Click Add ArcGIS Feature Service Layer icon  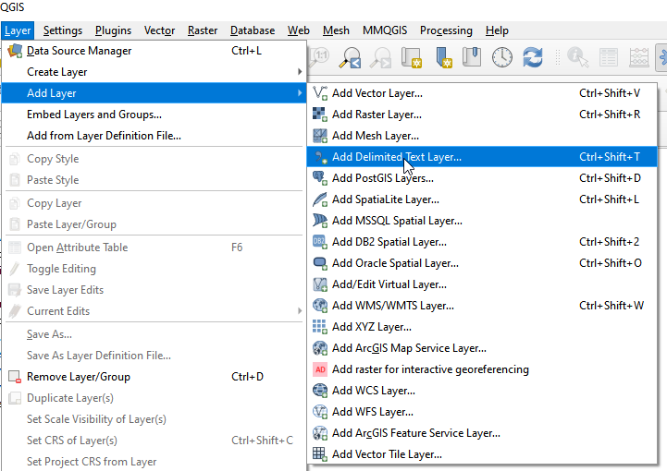pos(320,433)
